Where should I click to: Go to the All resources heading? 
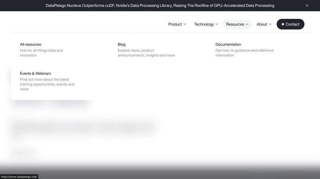[31, 44]
